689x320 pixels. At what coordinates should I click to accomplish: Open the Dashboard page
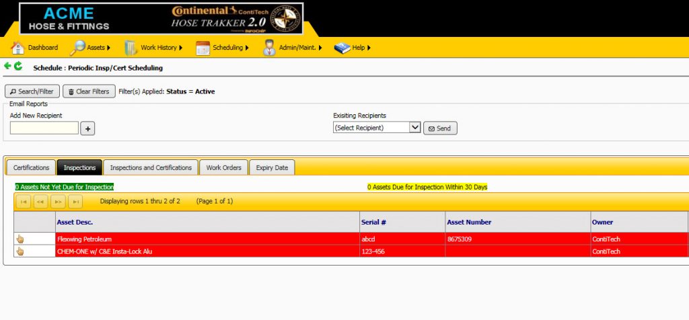pyautogui.click(x=35, y=48)
